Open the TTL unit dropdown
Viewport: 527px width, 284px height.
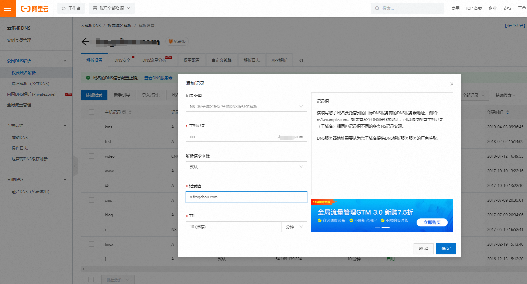(295, 227)
